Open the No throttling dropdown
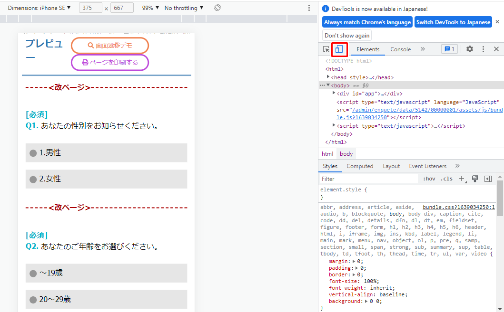Image resolution: width=504 pixels, height=312 pixels. (x=184, y=8)
